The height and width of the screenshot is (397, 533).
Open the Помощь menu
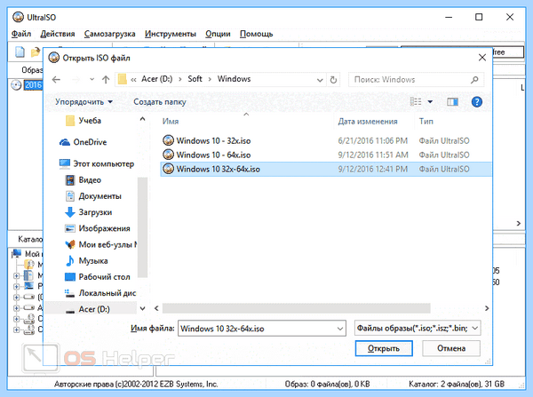[x=257, y=34]
